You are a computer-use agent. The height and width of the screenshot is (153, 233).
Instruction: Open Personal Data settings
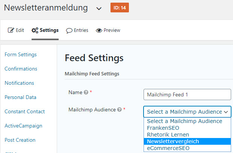click(x=21, y=97)
